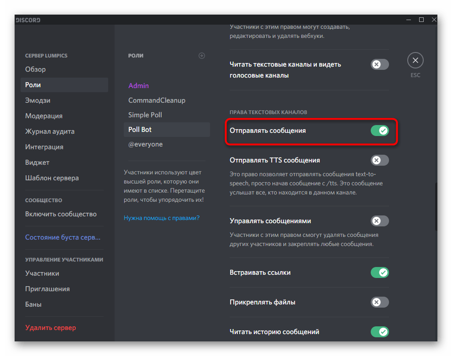Turn off the embed links permission
Image resolution: width=452 pixels, height=356 pixels.
click(x=380, y=272)
